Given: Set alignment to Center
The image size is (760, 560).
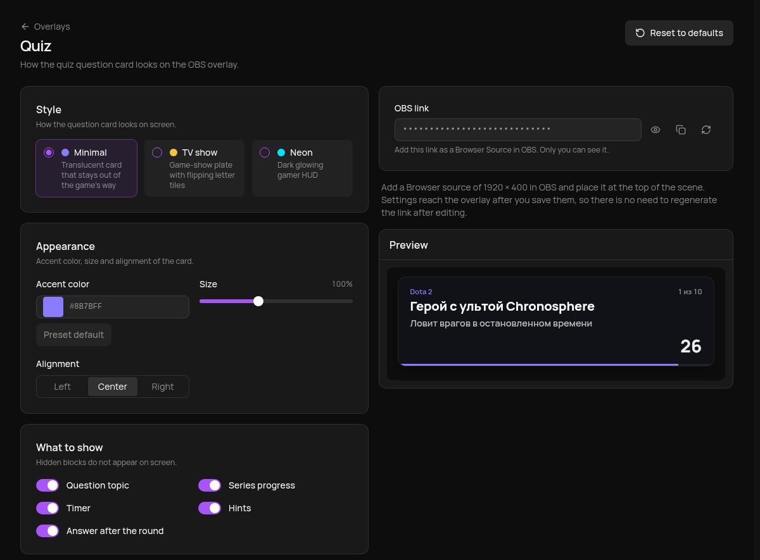Looking at the screenshot, I should (113, 387).
